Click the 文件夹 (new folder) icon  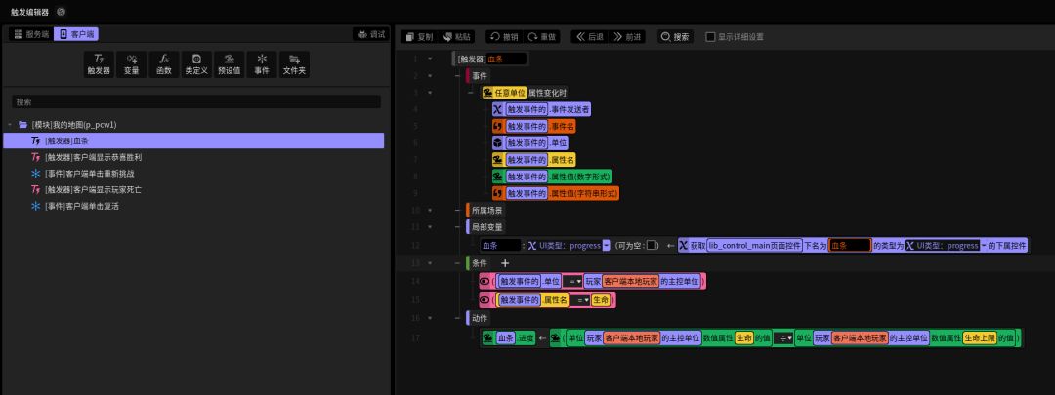pyautogui.click(x=294, y=63)
